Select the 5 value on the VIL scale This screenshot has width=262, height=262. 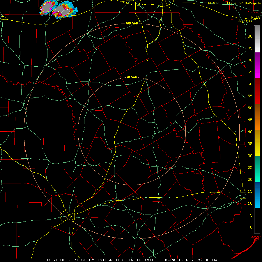[251, 215]
